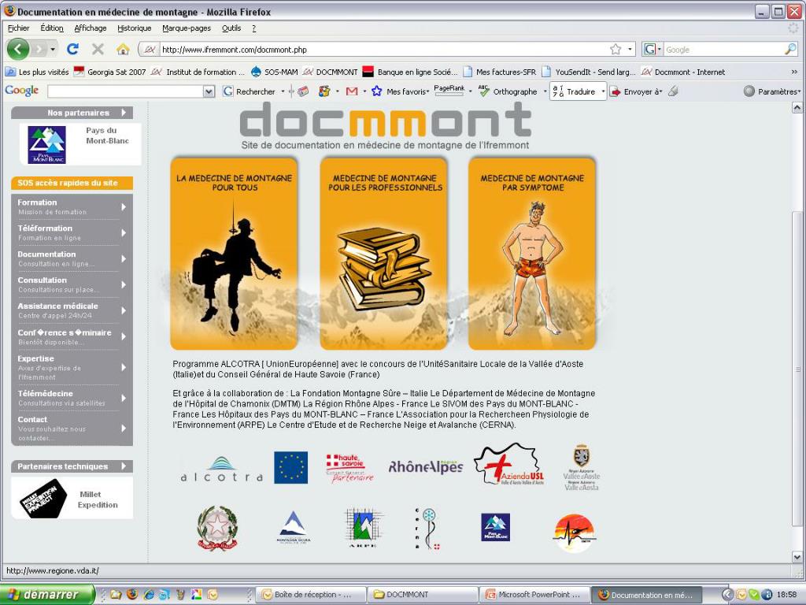The image size is (806, 605).
Task: Open the Millet Expedition Project logo
Action: 44,498
